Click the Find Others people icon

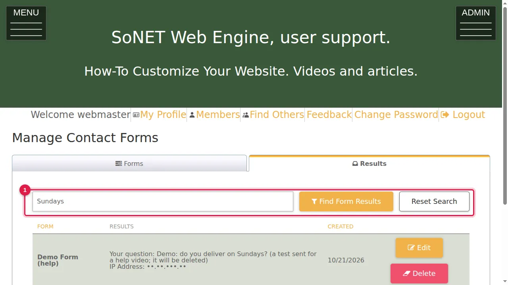pos(246,115)
